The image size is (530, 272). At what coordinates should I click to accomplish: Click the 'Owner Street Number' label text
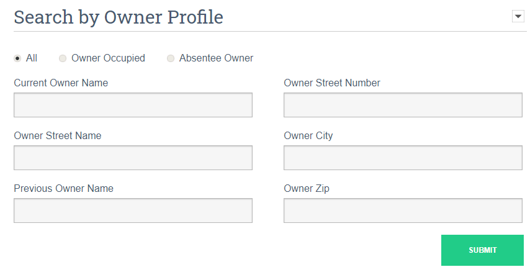(x=332, y=83)
